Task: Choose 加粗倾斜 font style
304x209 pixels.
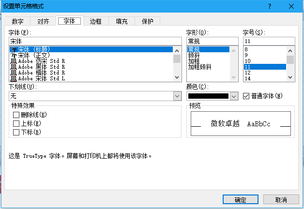Action: tap(208, 67)
